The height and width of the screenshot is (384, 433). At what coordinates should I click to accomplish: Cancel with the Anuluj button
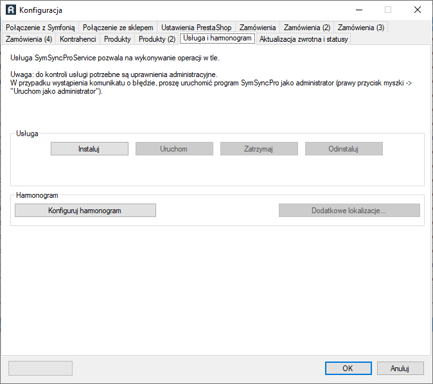(400, 368)
